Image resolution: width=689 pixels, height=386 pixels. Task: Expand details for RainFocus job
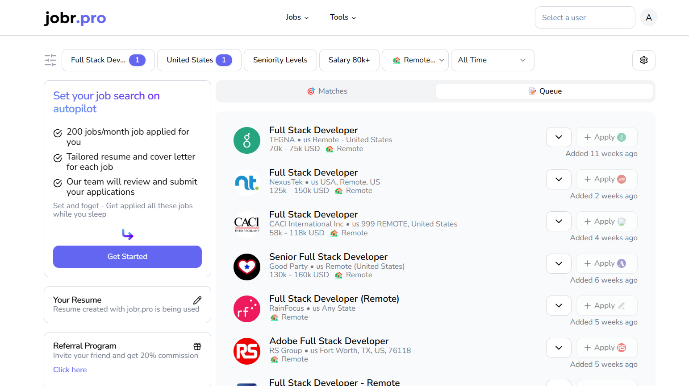pos(559,305)
